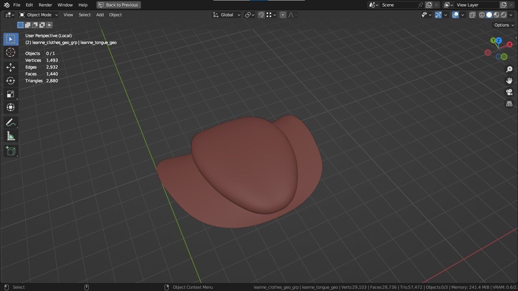Pick the Rotate tool
Image resolution: width=518 pixels, height=291 pixels.
[11, 81]
